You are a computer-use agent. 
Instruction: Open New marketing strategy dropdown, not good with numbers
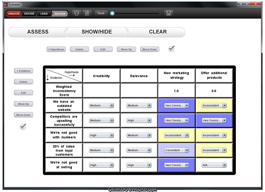pyautogui.click(x=177, y=135)
